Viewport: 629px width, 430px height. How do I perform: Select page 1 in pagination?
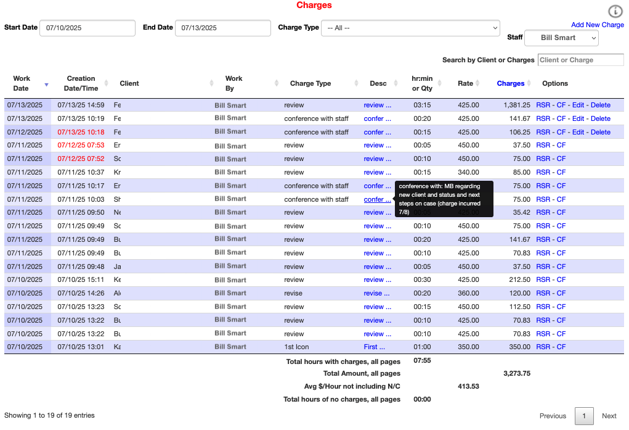[x=584, y=416]
